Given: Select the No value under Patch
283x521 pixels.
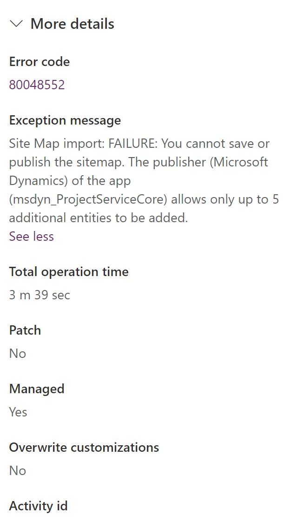Looking at the screenshot, I should tap(17, 353).
